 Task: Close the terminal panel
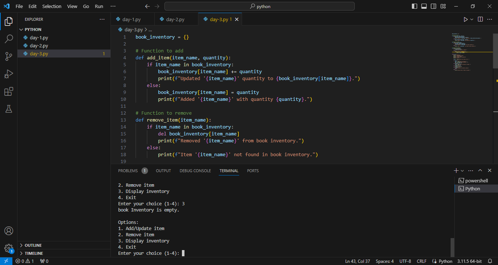(x=490, y=171)
